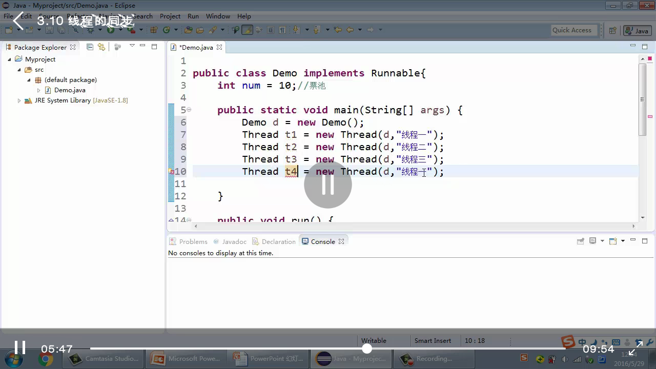Switch to the Javadoc tab
Image resolution: width=656 pixels, height=369 pixels.
pos(230,241)
